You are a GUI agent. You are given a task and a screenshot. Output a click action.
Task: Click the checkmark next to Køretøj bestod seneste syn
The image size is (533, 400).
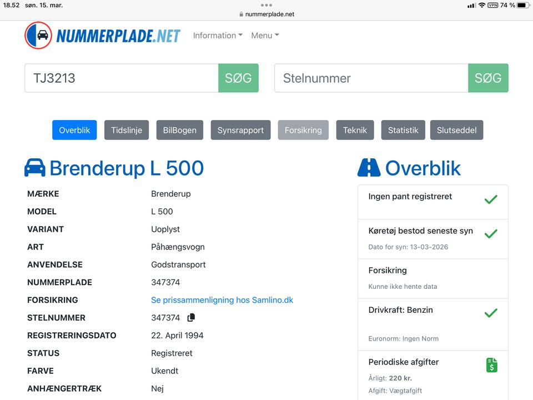pyautogui.click(x=491, y=234)
